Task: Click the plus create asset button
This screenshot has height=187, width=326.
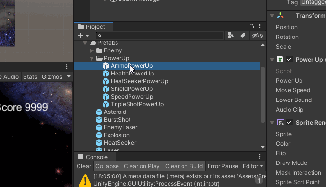Action: click(x=80, y=36)
